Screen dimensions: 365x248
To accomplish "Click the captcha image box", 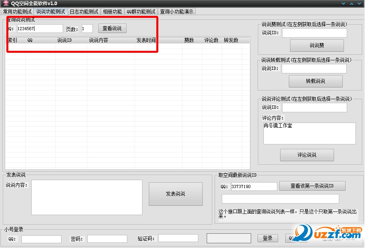I will pyautogui.click(x=229, y=238).
